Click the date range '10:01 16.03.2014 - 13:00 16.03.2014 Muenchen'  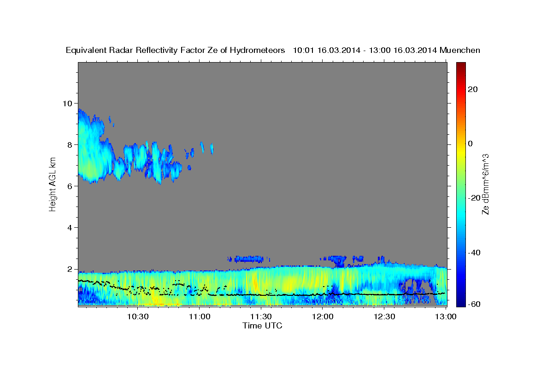click(386, 51)
